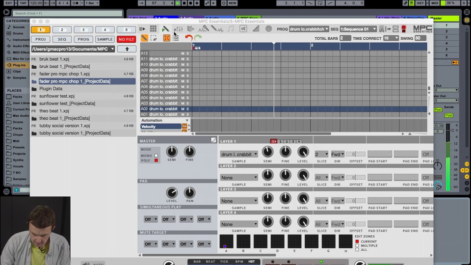This screenshot has width=471, height=265.
Task: Switch to file browser tab 1
Action: 41,30
